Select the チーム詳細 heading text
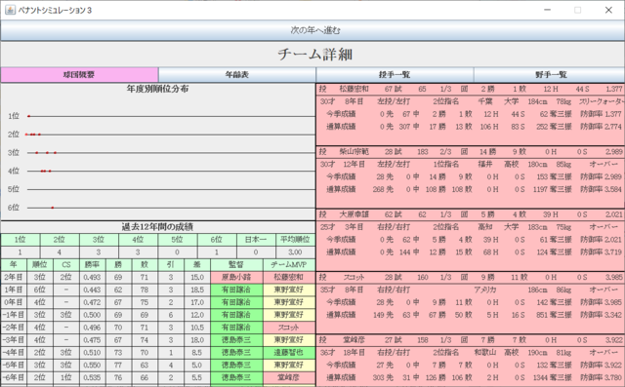This screenshot has width=625, height=387. [314, 55]
